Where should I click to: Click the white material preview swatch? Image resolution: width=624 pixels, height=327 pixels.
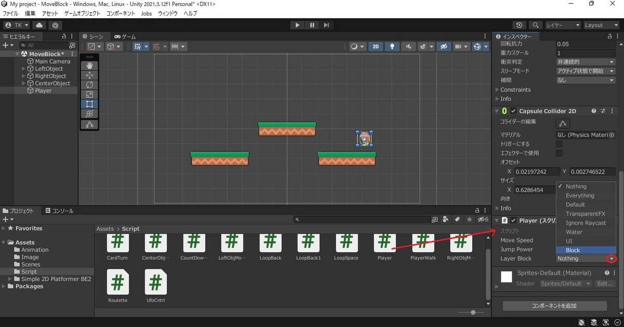pos(506,277)
